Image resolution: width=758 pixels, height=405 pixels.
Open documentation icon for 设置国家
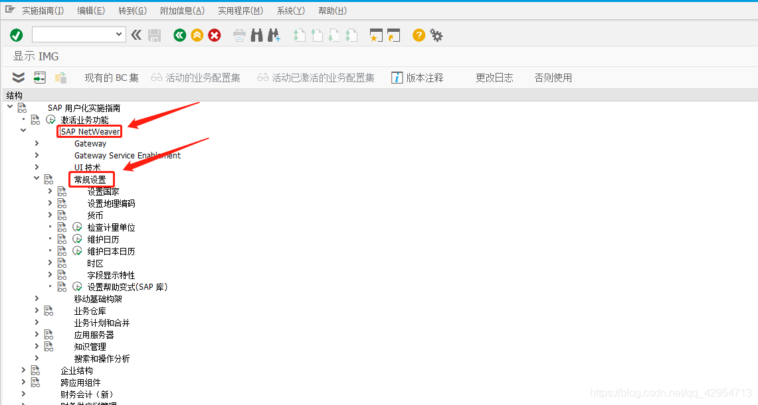[62, 192]
